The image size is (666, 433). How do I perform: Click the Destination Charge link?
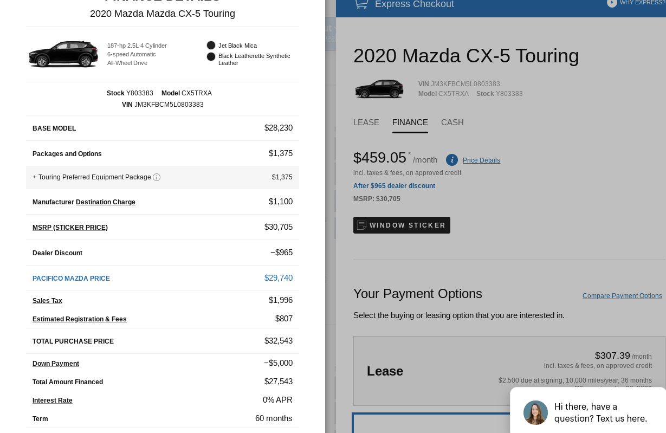point(106,202)
